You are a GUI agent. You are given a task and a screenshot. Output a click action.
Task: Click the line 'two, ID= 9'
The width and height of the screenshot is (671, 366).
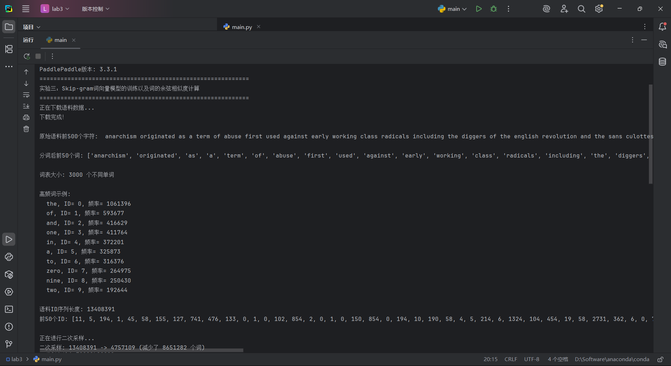click(x=87, y=290)
